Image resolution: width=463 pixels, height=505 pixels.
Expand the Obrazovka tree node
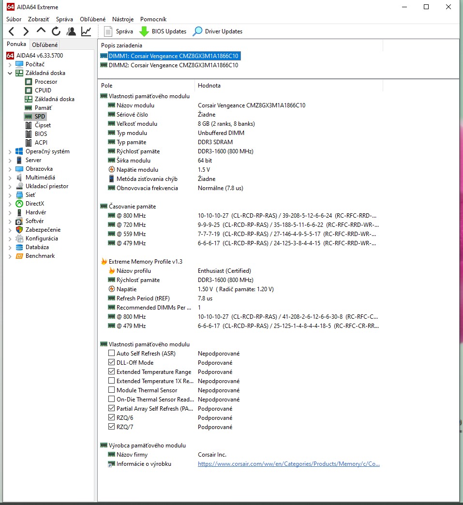[10, 169]
